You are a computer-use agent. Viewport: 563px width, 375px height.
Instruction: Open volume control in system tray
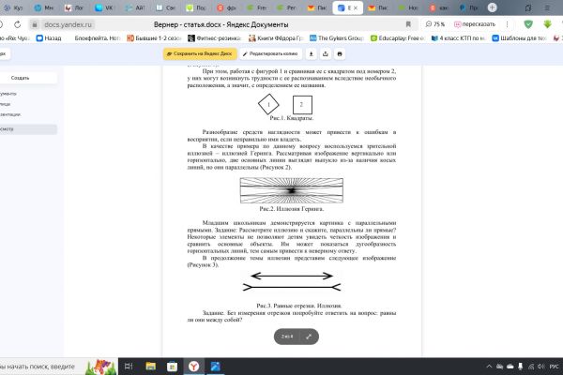coord(541,367)
